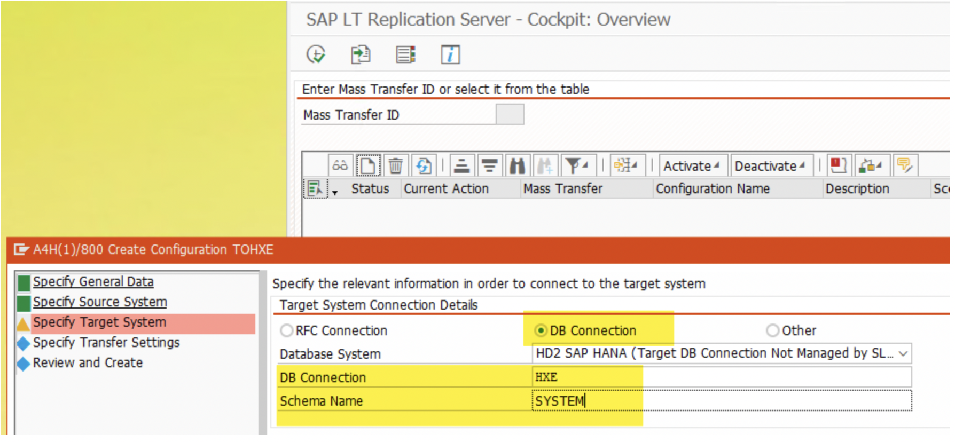The image size is (955, 442).
Task: Click the select-all rows icon in table header
Action: coord(315,188)
